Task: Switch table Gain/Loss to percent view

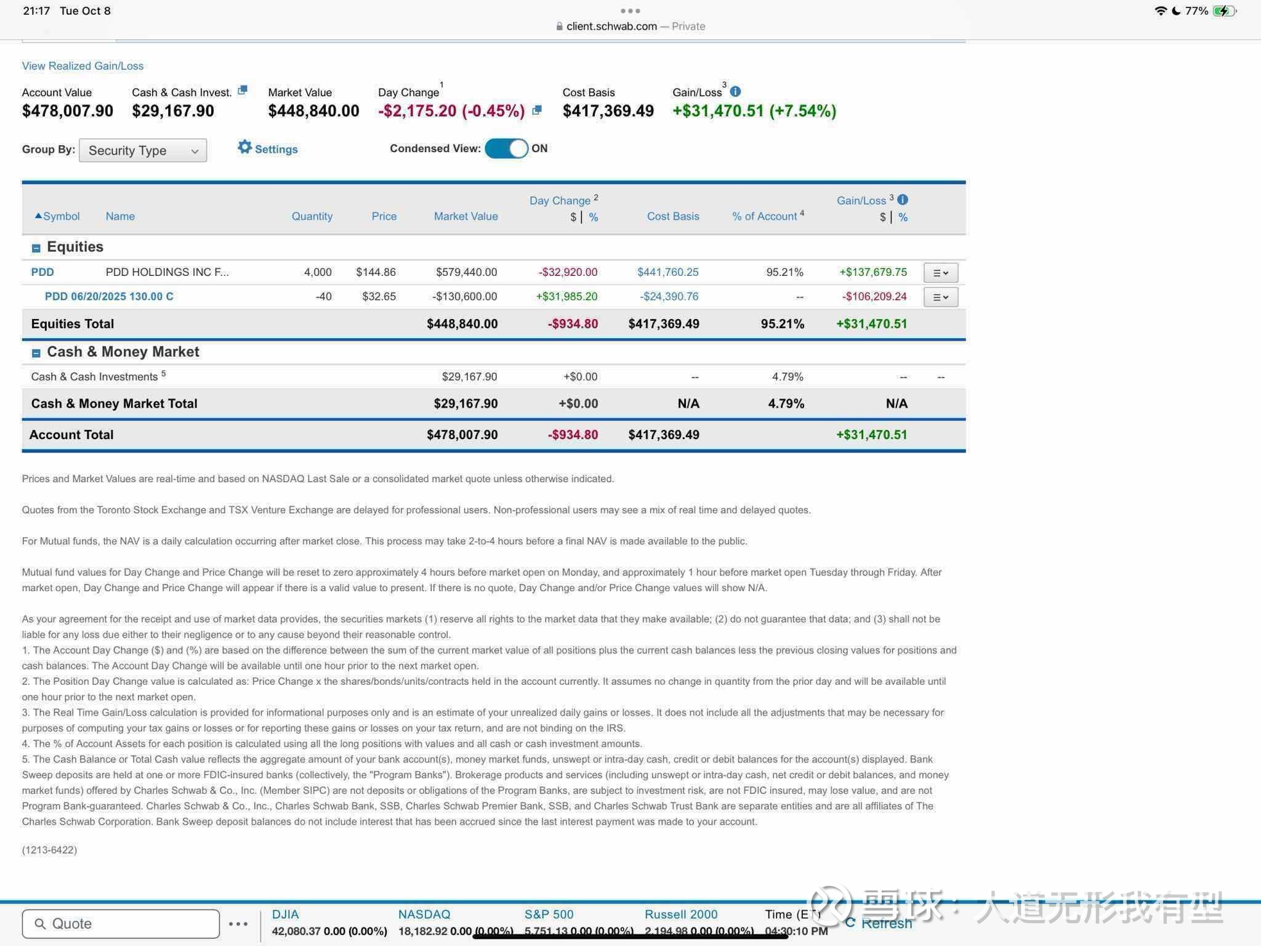Action: [x=903, y=217]
